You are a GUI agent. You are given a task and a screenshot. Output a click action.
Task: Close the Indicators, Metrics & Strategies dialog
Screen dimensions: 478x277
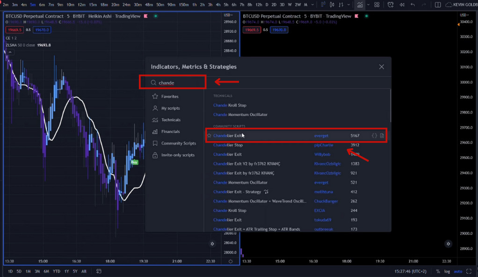pyautogui.click(x=381, y=67)
